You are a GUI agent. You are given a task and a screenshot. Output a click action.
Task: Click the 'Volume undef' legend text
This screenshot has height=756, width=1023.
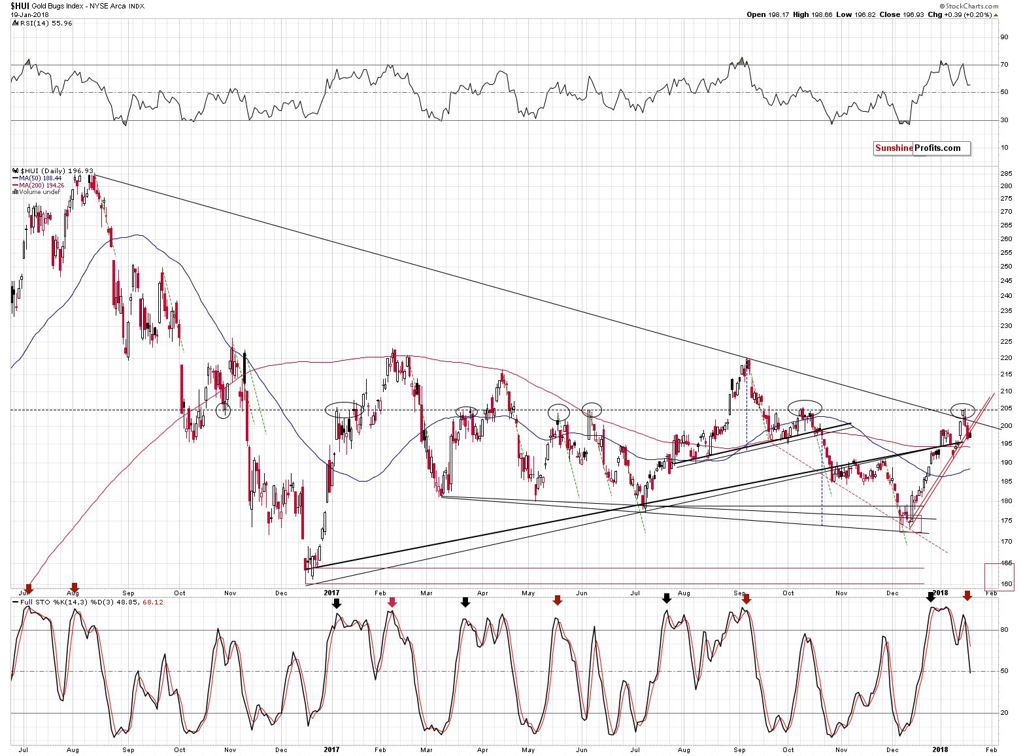40,192
